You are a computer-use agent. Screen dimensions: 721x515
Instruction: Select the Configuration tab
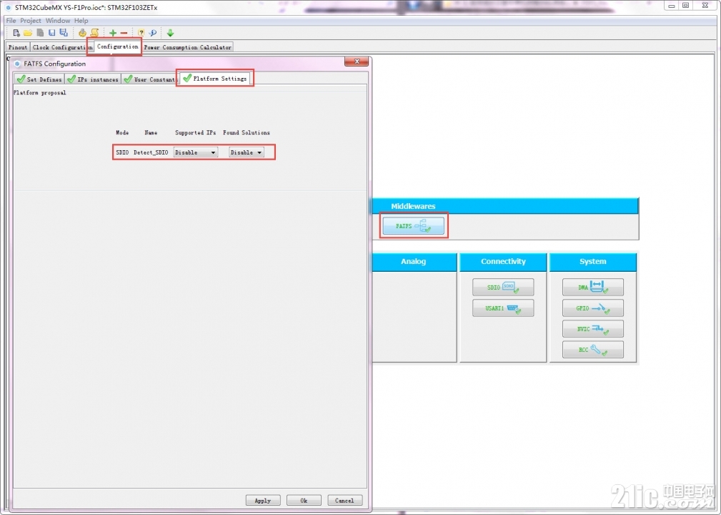pyautogui.click(x=117, y=46)
